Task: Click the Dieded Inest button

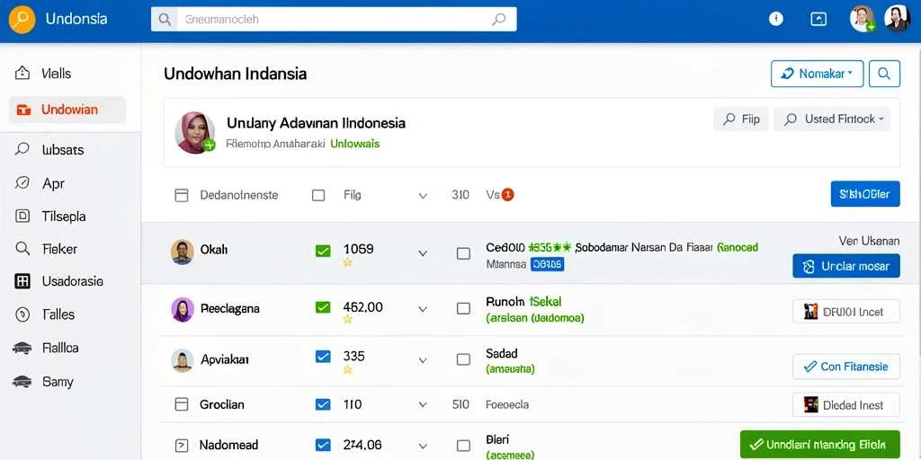Action: pos(845,405)
